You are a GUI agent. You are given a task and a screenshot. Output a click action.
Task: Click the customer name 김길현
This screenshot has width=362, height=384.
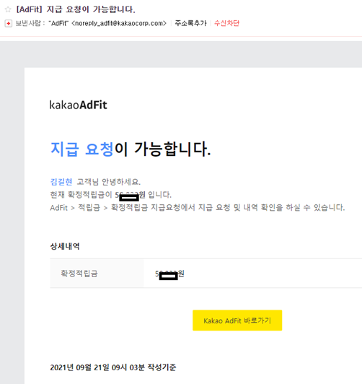pos(61,182)
